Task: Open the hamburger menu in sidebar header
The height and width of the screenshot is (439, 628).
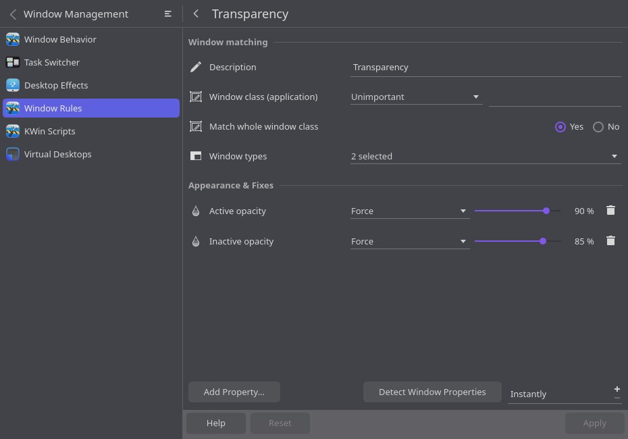Action: tap(168, 14)
